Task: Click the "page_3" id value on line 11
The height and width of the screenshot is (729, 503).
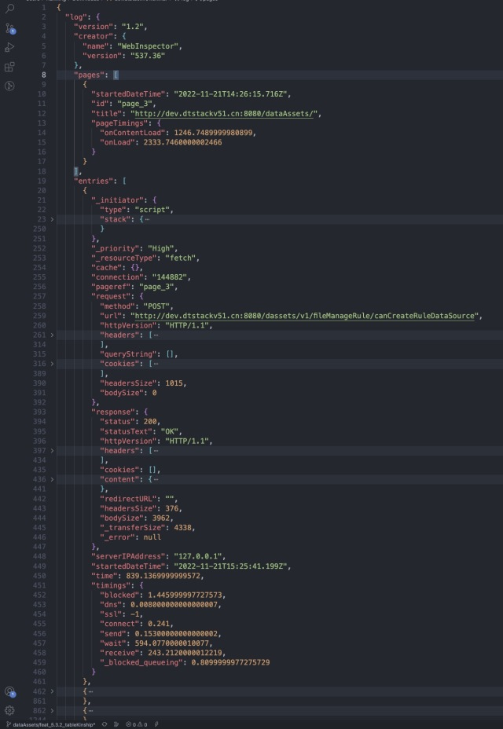Action: coord(134,104)
